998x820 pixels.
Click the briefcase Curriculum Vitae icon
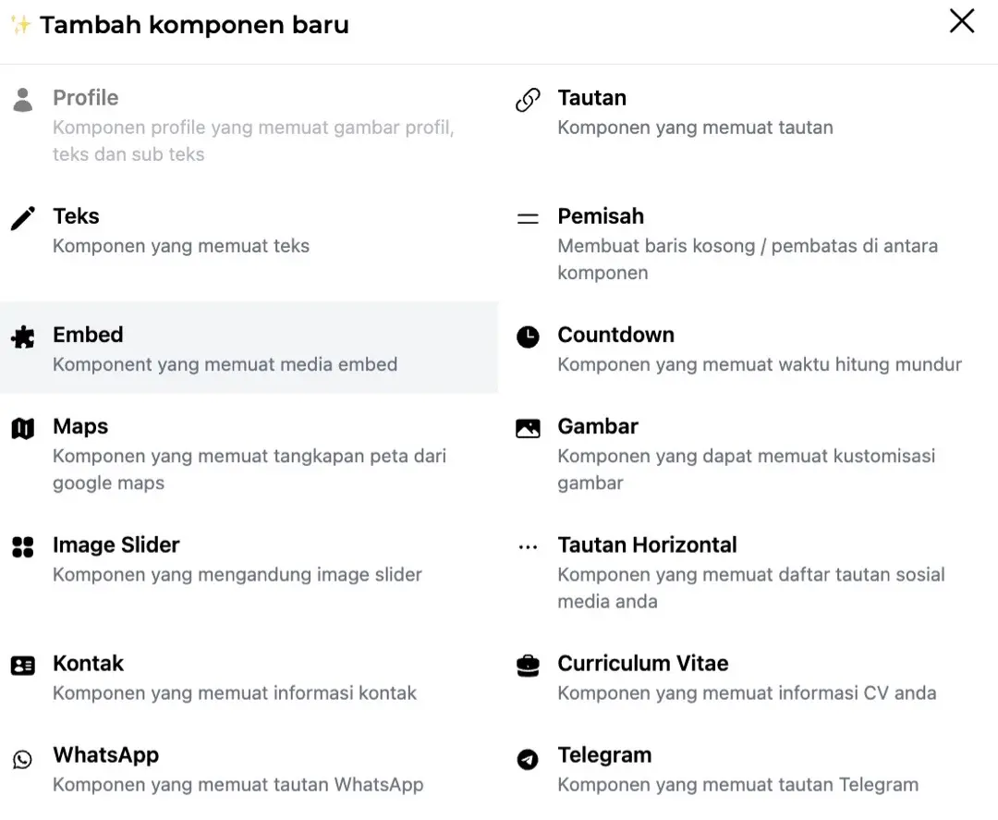(528, 665)
